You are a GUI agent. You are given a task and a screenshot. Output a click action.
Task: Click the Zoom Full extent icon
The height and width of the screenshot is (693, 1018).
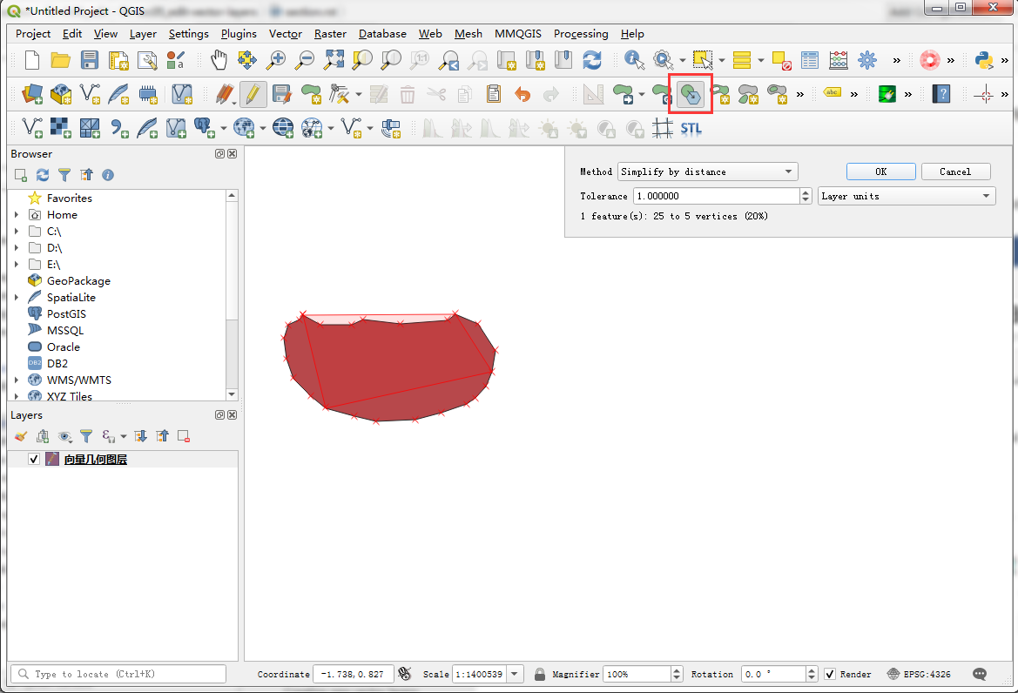(334, 60)
